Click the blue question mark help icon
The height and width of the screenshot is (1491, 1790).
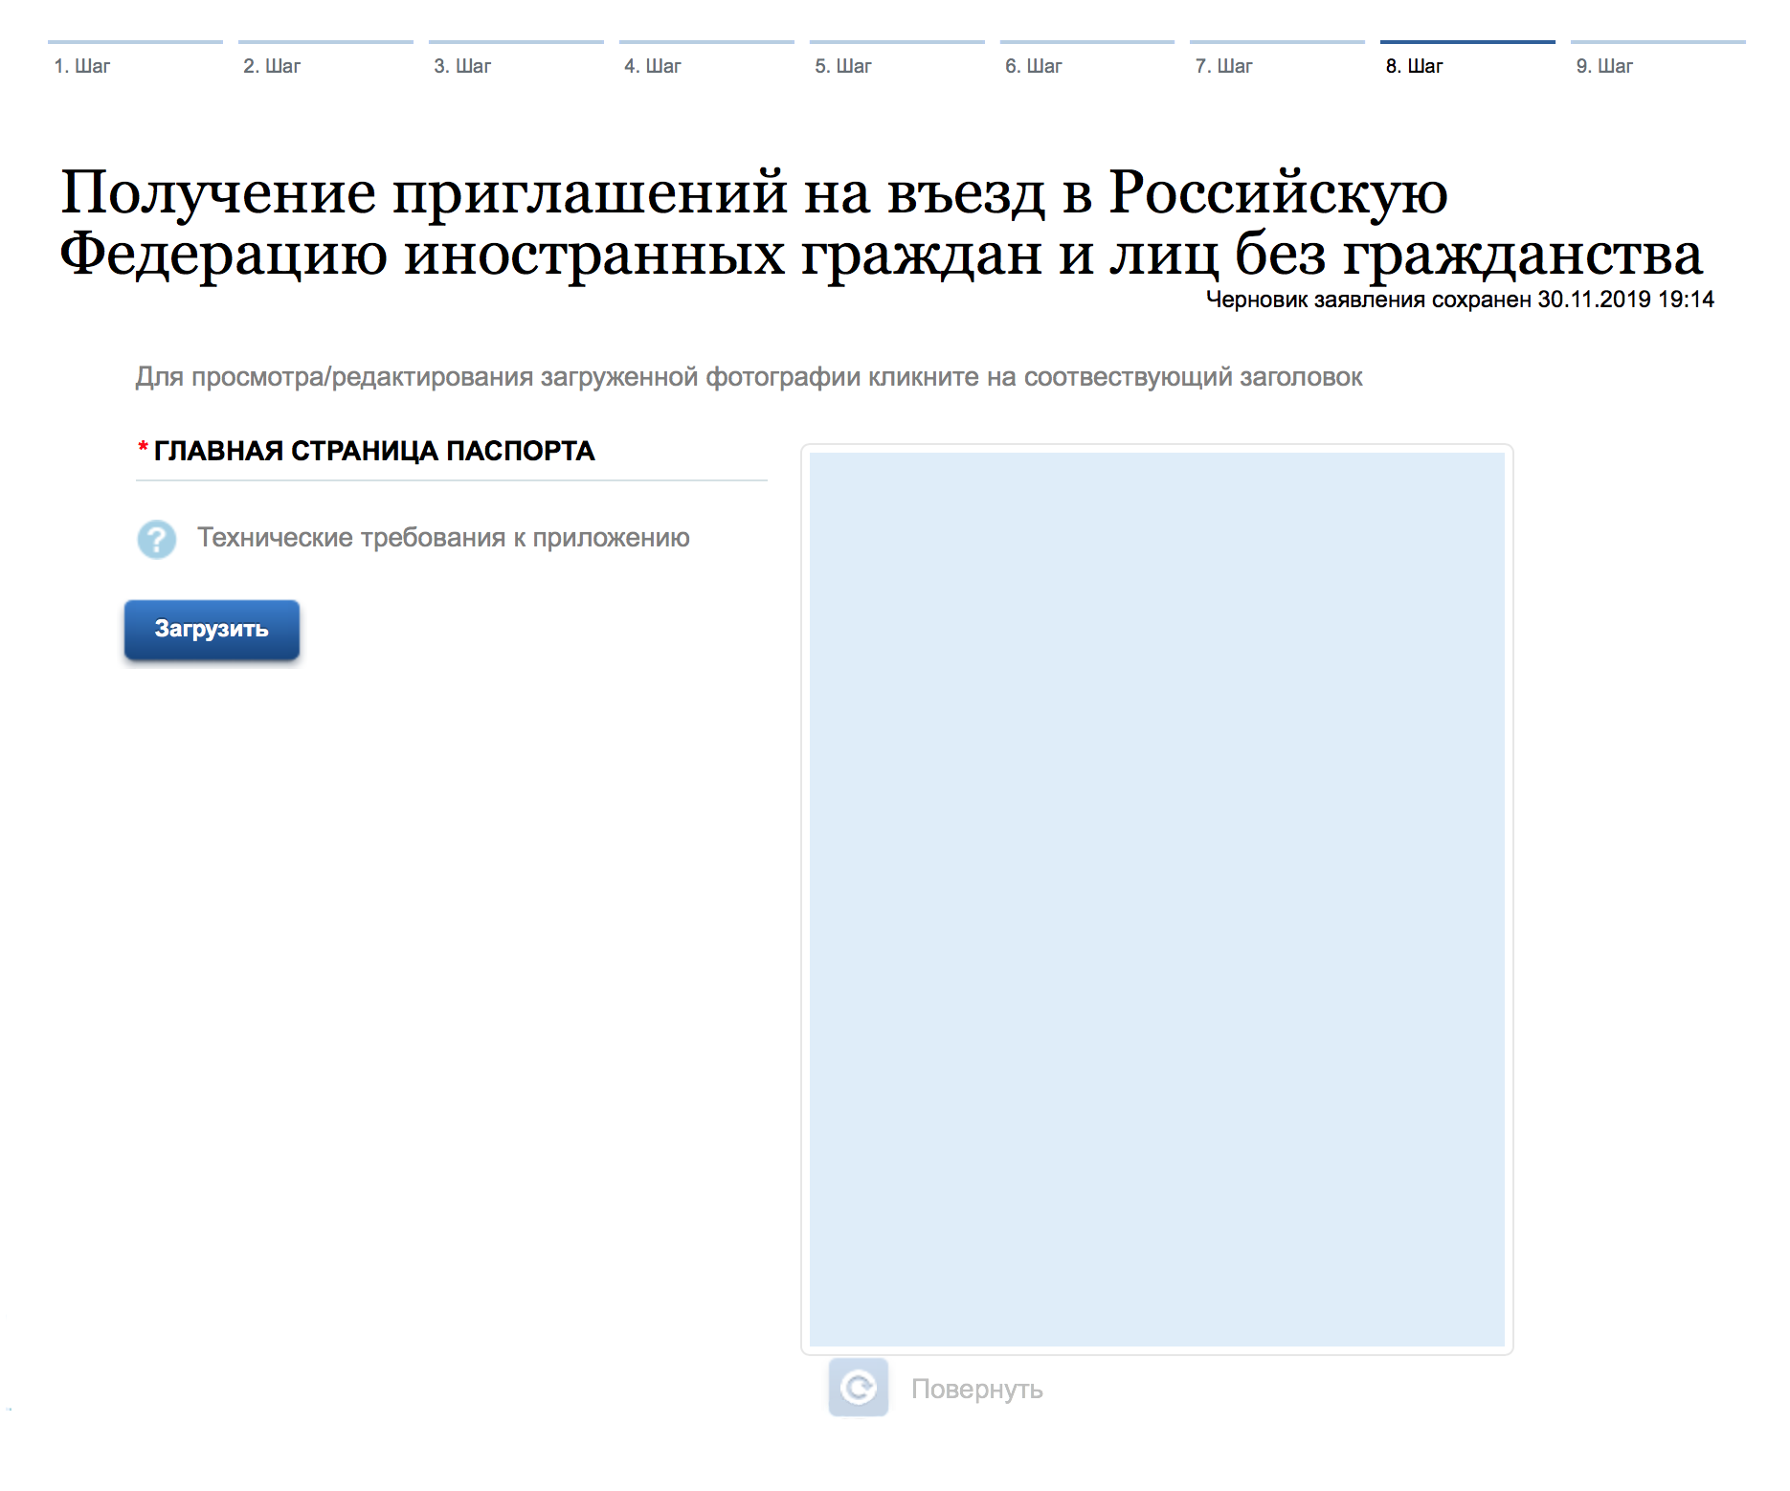coord(156,539)
